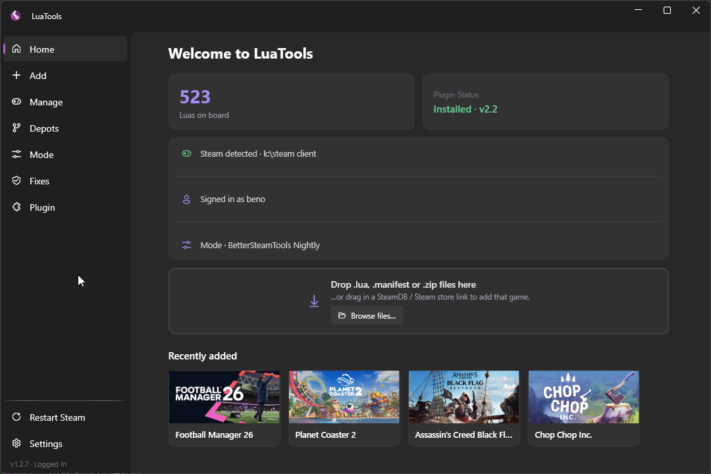The width and height of the screenshot is (711, 474).
Task: Click the Luas on board label
Action: coord(204,115)
